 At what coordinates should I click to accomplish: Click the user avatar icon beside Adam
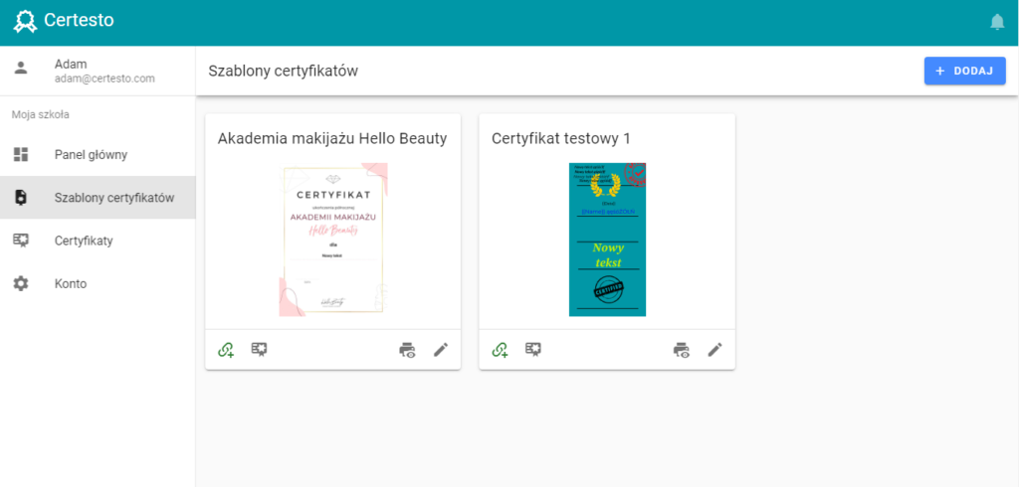point(22,68)
